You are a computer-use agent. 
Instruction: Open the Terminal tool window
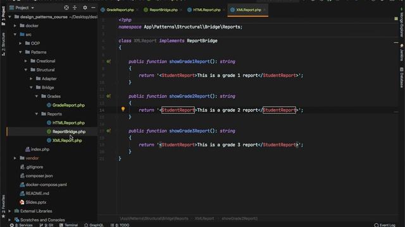(x=69, y=225)
